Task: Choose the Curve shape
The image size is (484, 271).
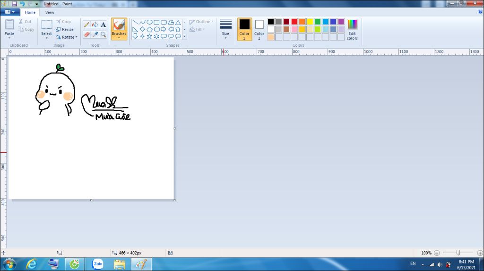Action: click(142, 22)
